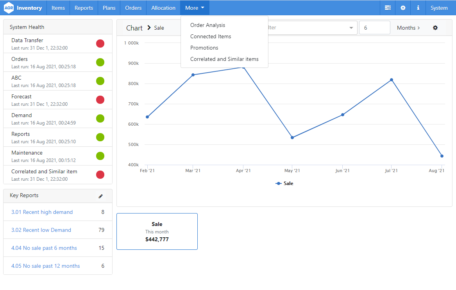Choose Correlated and Similar items menu entry
The width and height of the screenshot is (456, 290).
click(224, 59)
